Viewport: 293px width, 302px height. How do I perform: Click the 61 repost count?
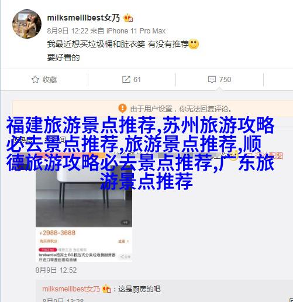pyautogui.click(x=137, y=80)
